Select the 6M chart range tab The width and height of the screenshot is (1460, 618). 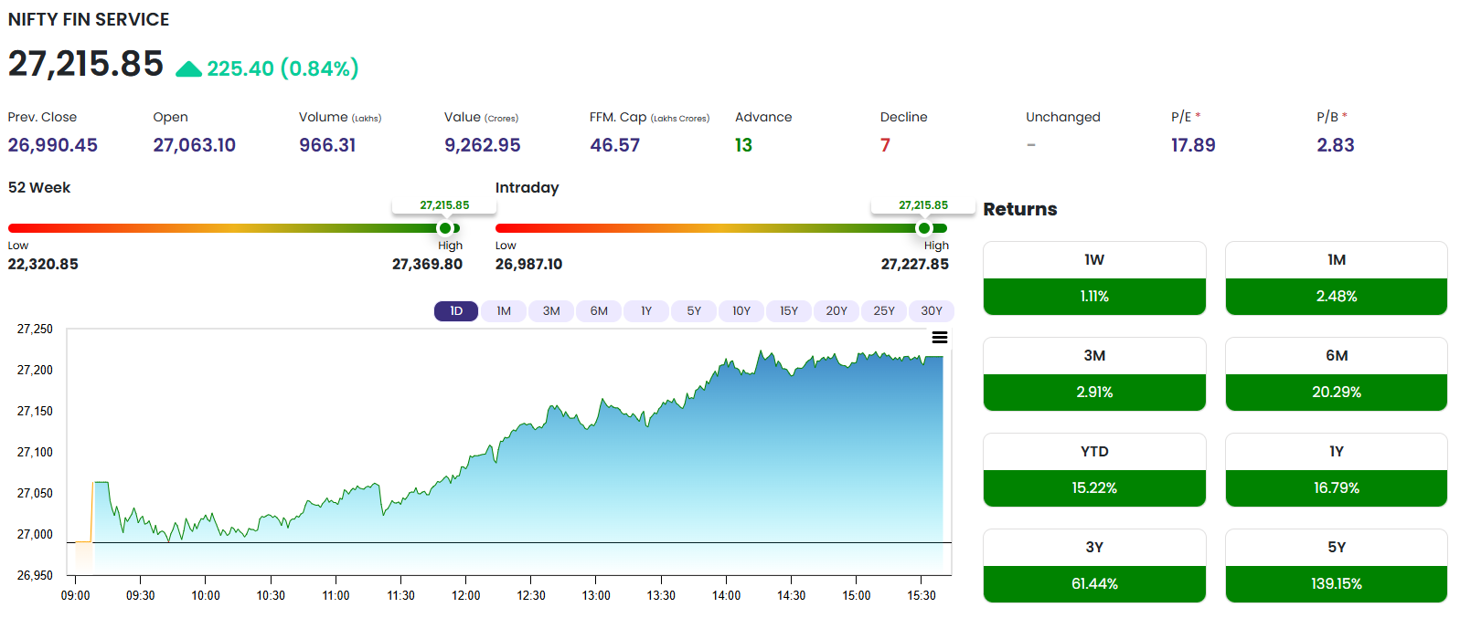pyautogui.click(x=599, y=311)
